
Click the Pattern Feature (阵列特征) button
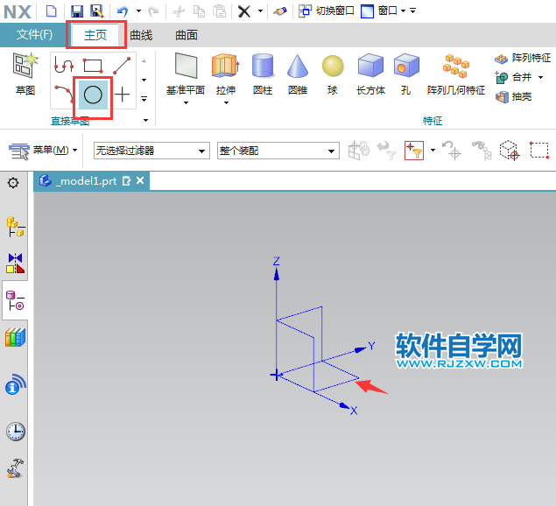pyautogui.click(x=523, y=58)
